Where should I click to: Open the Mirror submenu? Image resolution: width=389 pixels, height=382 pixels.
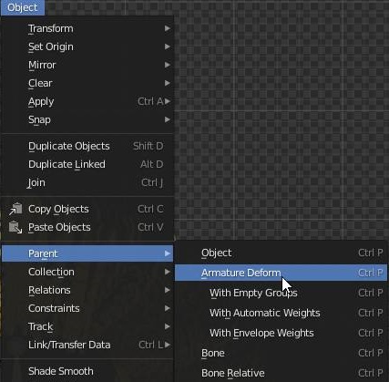coord(87,65)
